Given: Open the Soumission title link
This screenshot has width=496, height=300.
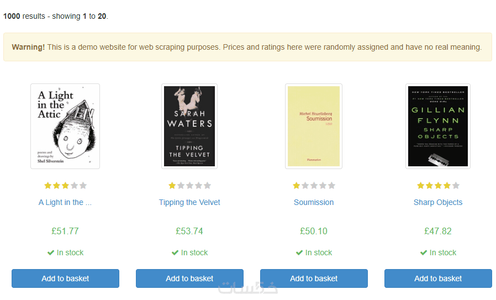Looking at the screenshot, I should [x=314, y=202].
